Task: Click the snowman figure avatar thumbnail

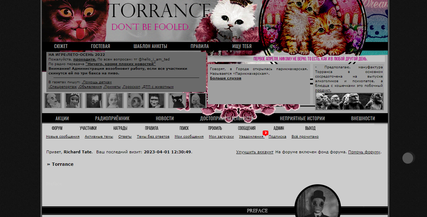Action: point(198,101)
